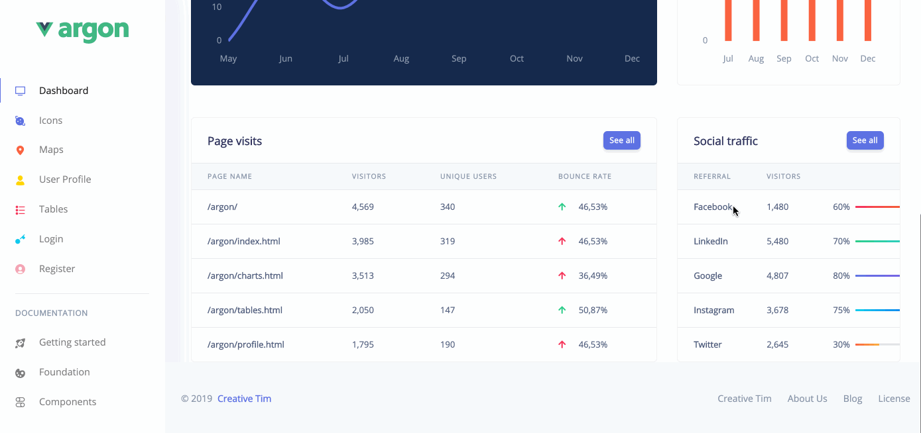Select the Icons planet icon in sidebar
The height and width of the screenshot is (433, 921).
20,120
